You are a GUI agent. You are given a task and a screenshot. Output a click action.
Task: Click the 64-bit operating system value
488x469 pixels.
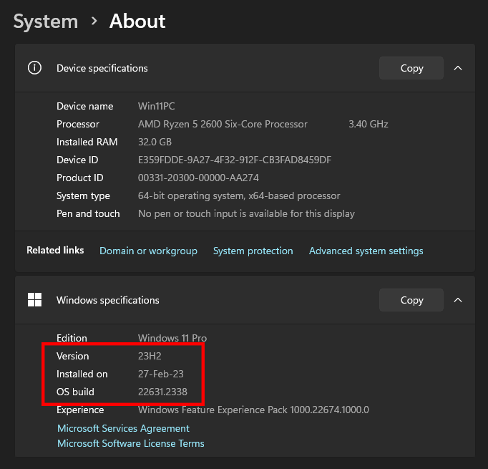[x=239, y=195]
